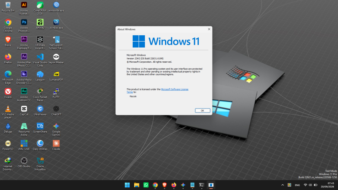Open WhatsApp from the taskbar
Image resolution: width=338 pixels, height=190 pixels.
coord(146,185)
